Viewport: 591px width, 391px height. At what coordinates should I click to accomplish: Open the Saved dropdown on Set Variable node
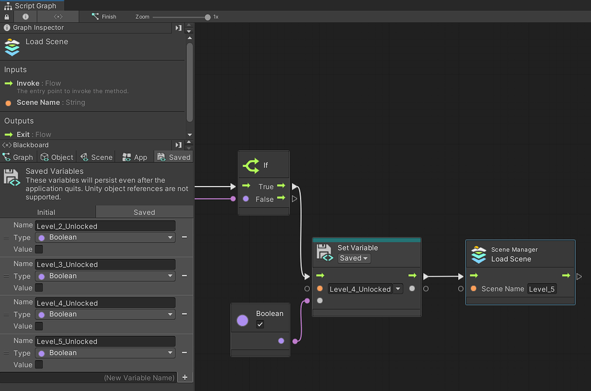[354, 258]
